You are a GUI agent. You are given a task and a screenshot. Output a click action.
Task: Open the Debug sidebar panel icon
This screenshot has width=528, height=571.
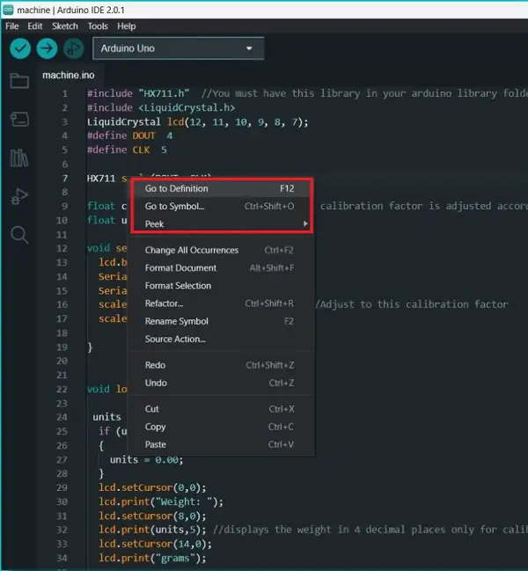[x=19, y=196]
